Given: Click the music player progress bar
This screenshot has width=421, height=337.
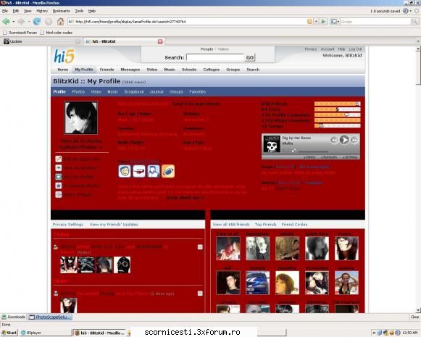Looking at the screenshot, I should (313, 152).
